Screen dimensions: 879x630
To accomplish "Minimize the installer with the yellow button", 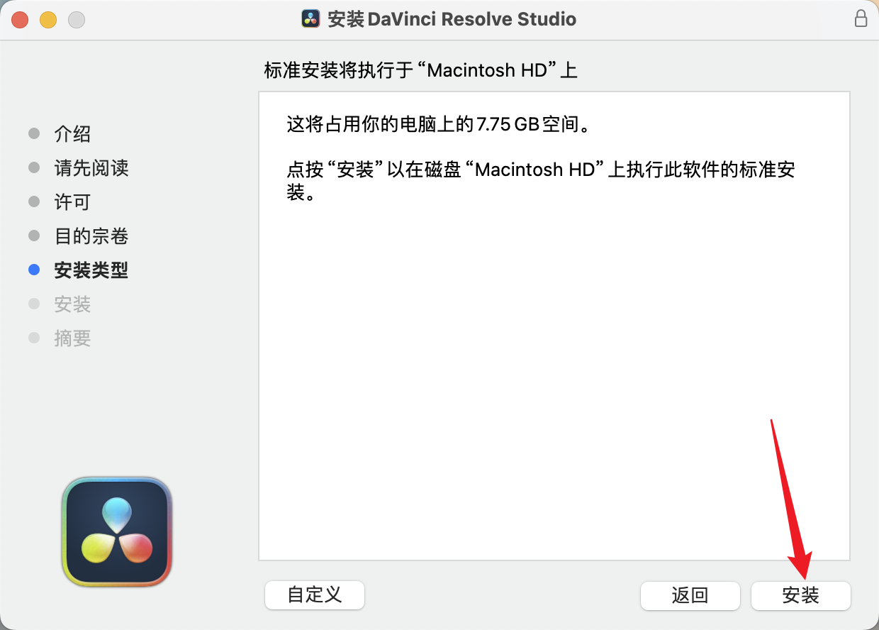I will click(48, 19).
